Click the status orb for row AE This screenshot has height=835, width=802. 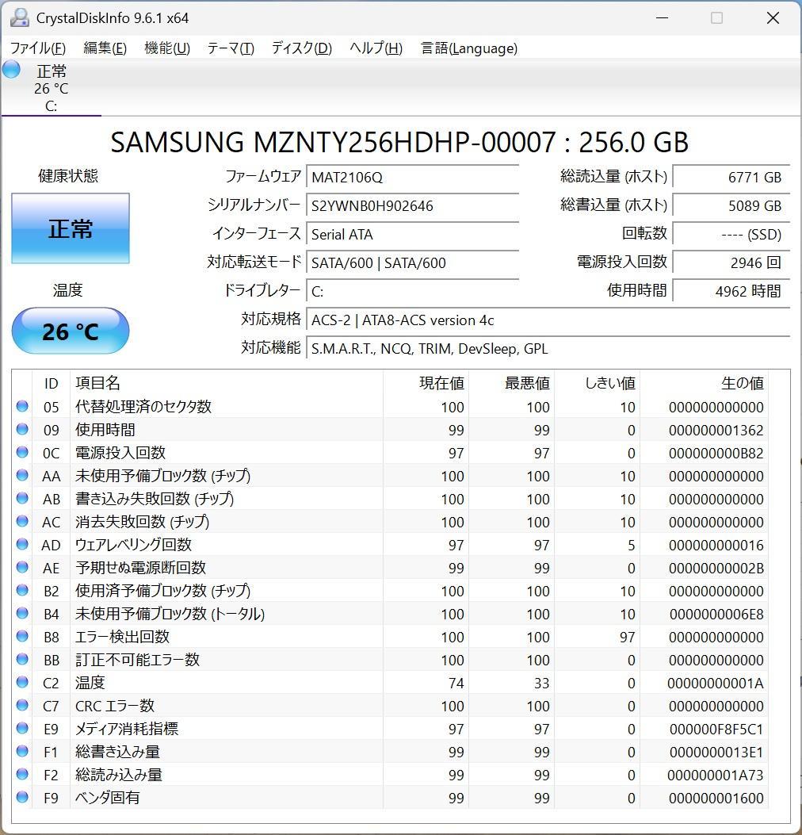click(22, 567)
